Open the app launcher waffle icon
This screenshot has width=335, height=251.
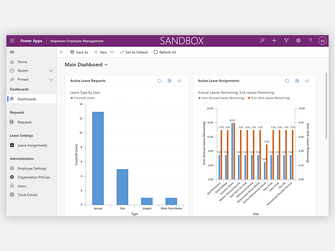click(12, 40)
